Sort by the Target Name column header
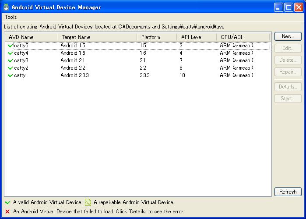Image resolution: width=306 pixels, height=219 pixels. [97, 37]
